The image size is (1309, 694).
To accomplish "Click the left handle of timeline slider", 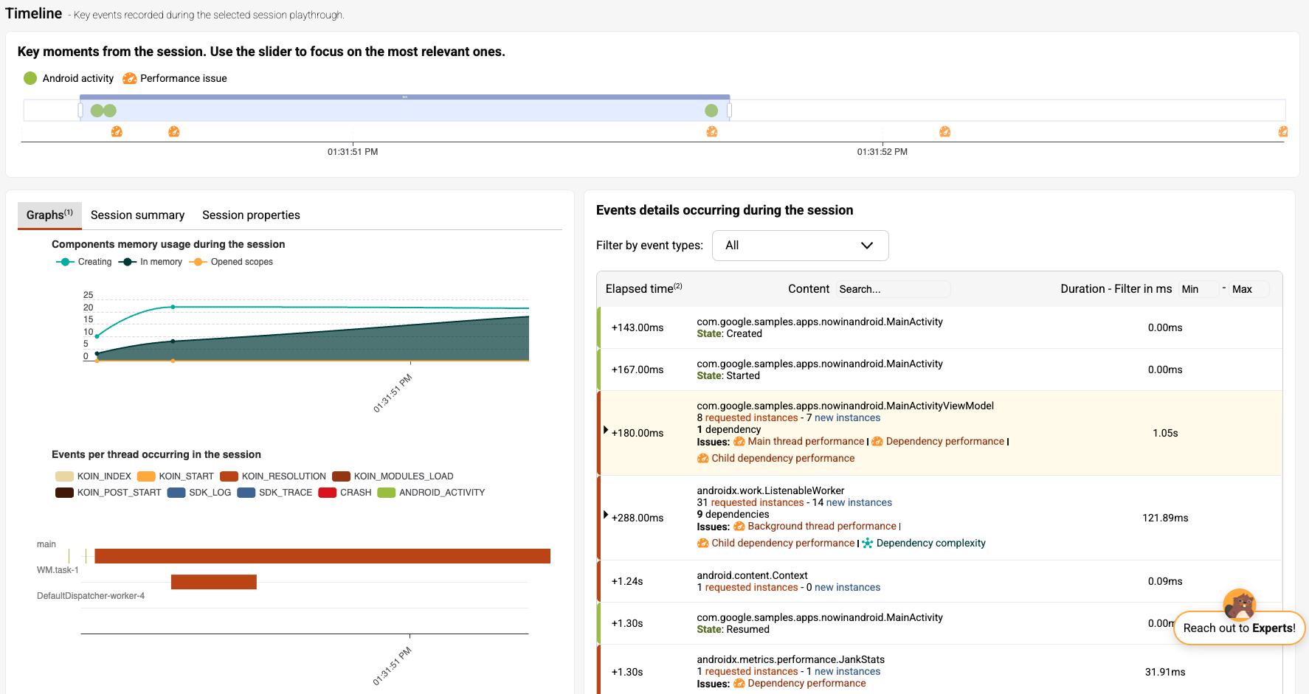I will pos(80,111).
